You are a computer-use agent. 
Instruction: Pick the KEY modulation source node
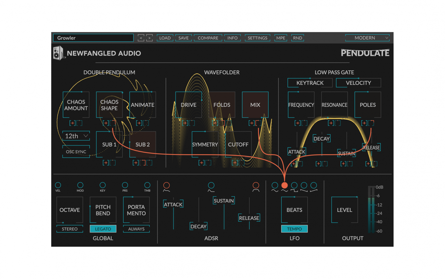click(103, 185)
